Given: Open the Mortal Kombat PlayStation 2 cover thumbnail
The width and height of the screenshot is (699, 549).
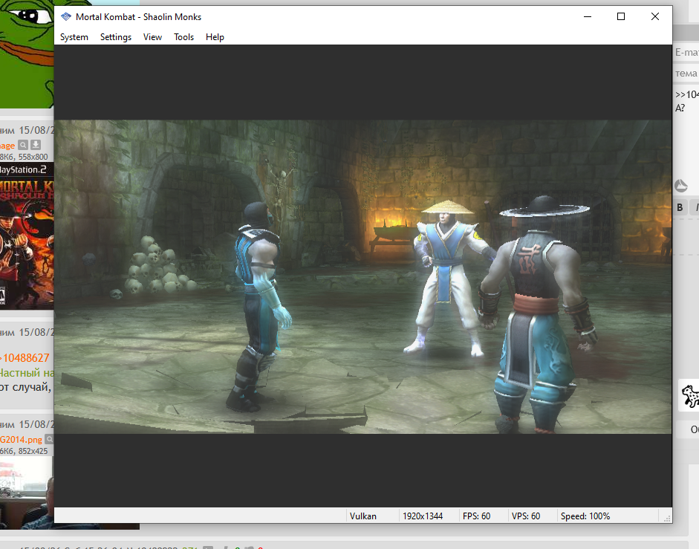Looking at the screenshot, I should tap(27, 235).
